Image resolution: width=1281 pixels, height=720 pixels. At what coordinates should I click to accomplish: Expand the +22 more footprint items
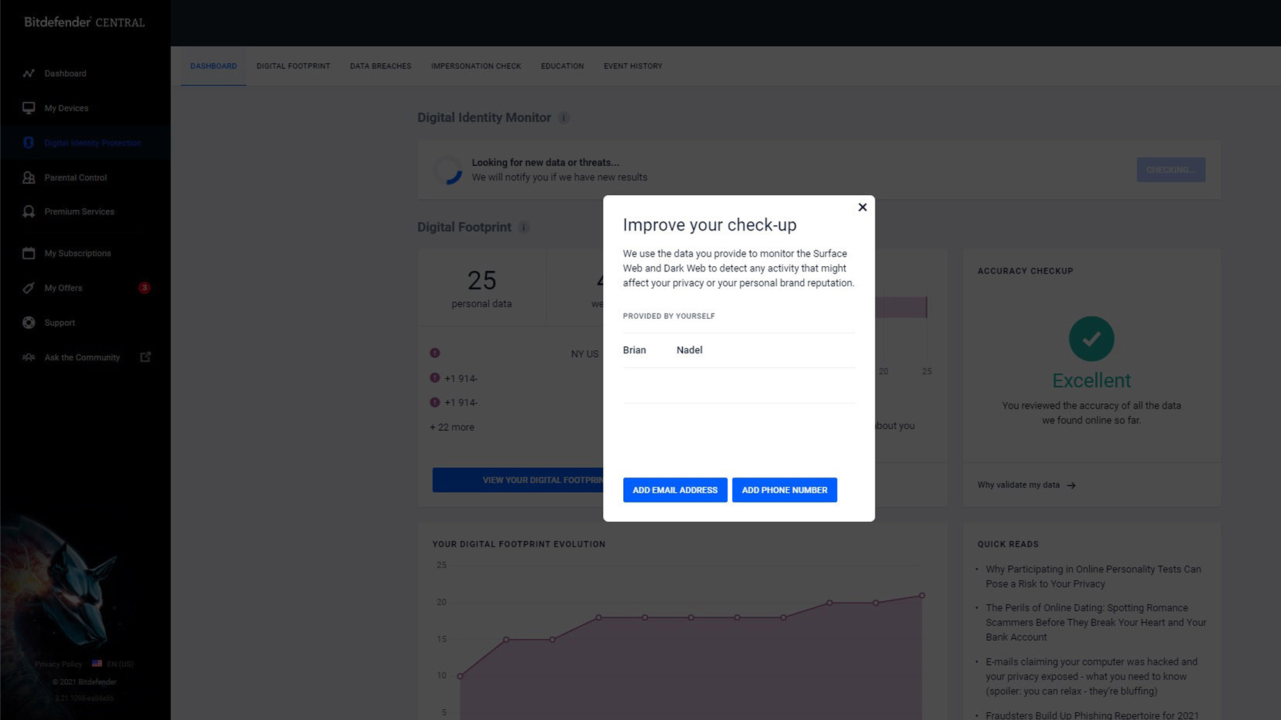[452, 426]
